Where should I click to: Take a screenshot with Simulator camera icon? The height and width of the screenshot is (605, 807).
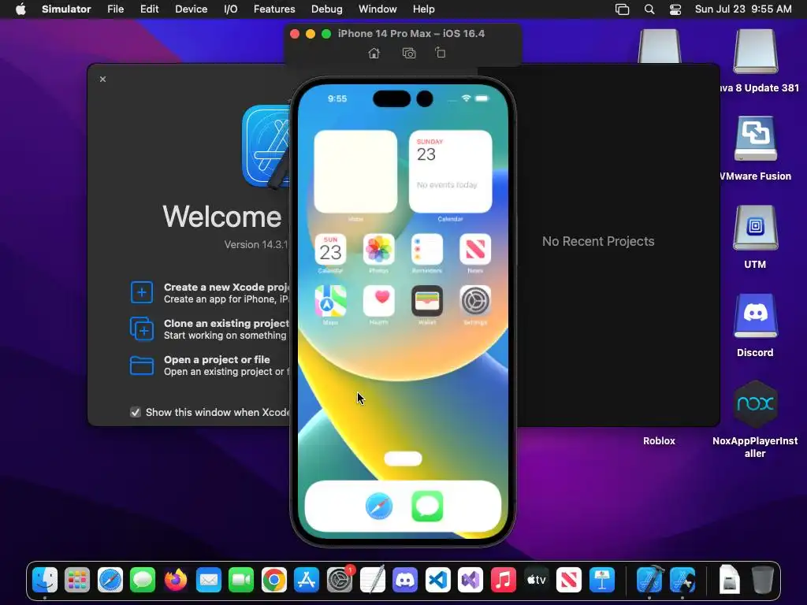(x=409, y=53)
